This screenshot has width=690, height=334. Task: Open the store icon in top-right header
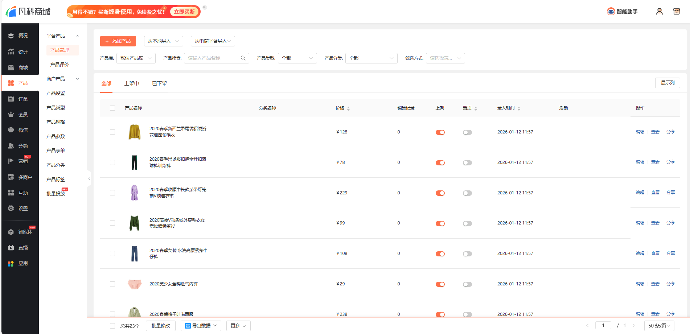click(676, 12)
